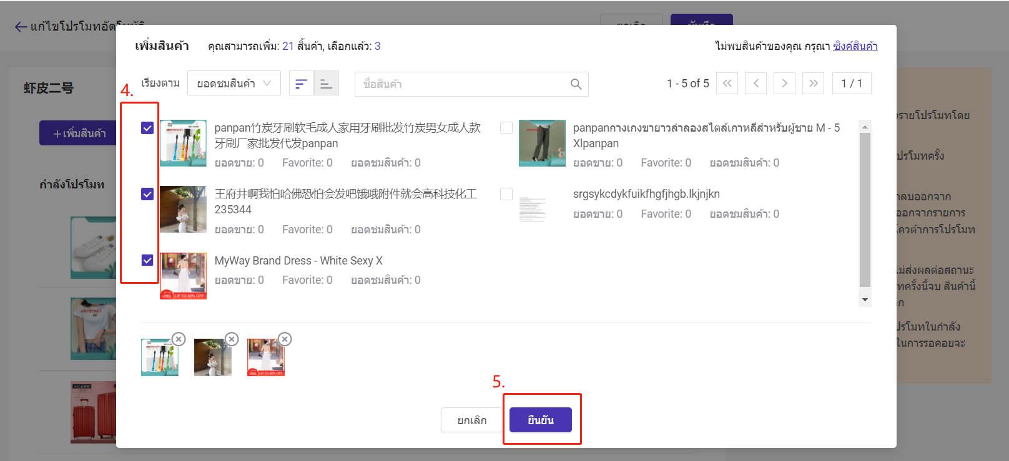This screenshot has width=1009, height=461.
Task: Go to the next page arrow
Action: tap(784, 83)
